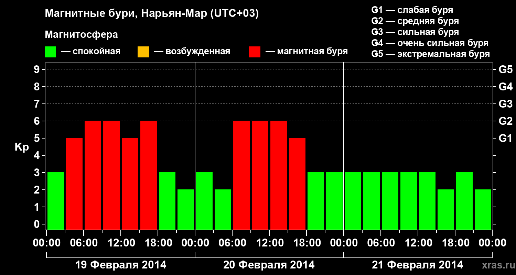Image resolution: width=516 pixels, height=275 pixels.
Task: Select the chart title 'Магнитные бури, Нарьян-Мар (UTC+03)'
Action: pos(152,14)
